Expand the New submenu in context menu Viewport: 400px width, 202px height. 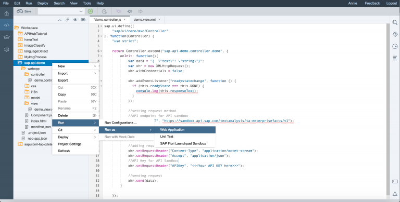[76, 66]
